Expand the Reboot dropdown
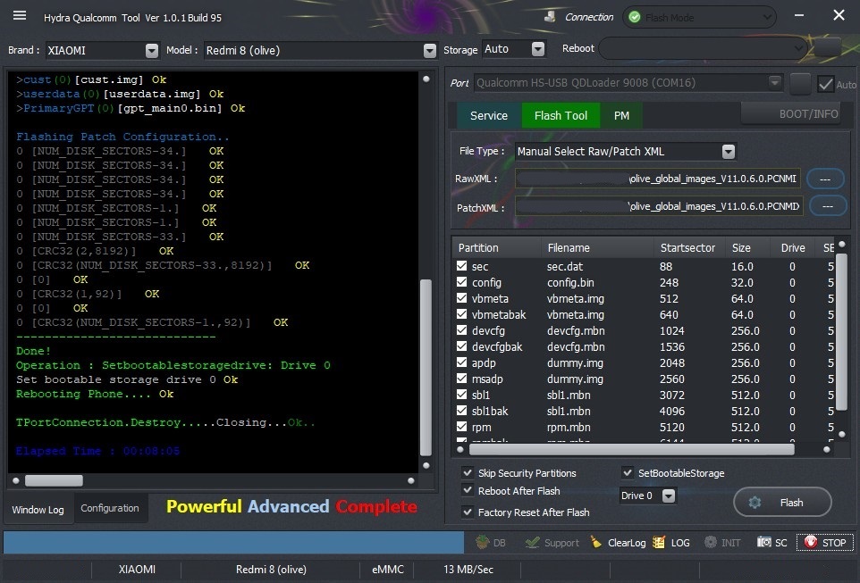 click(x=798, y=48)
